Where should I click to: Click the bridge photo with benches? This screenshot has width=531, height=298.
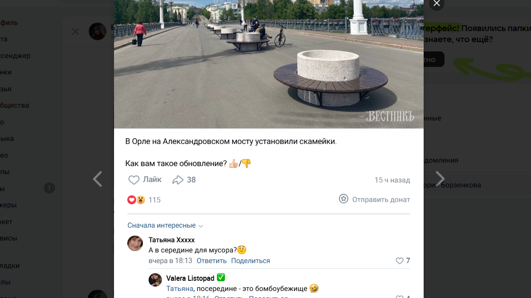point(268,64)
